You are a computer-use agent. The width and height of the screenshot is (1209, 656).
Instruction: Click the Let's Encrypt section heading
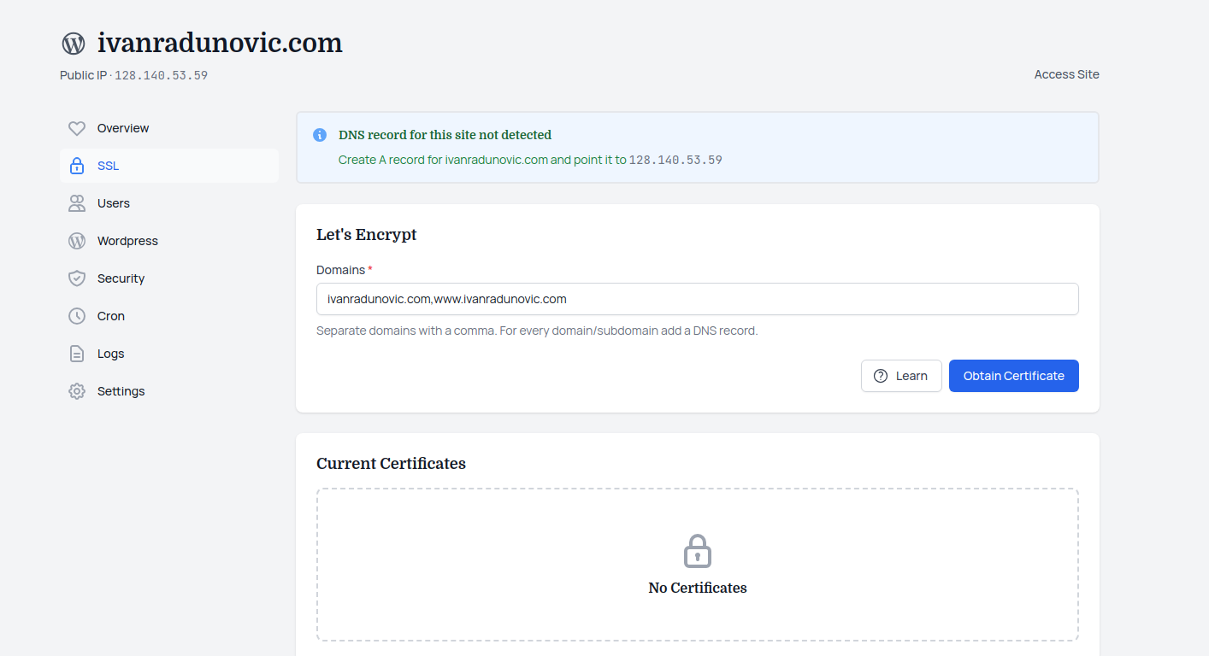tap(366, 235)
